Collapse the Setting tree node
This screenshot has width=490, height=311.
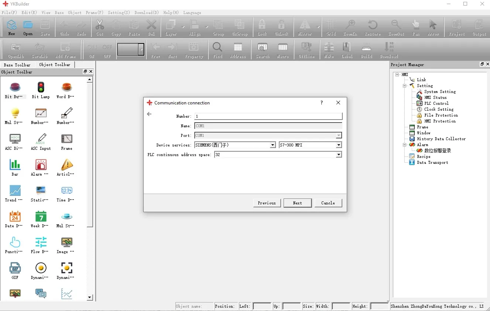(405, 86)
